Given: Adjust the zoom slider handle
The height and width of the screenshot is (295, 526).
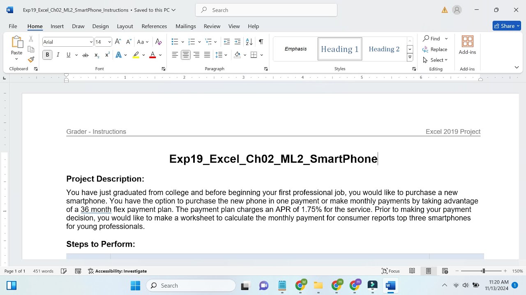Looking at the screenshot, I should (484, 271).
